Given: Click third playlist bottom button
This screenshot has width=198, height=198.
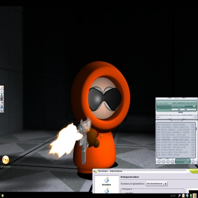Looking at the screenshot, I should [168, 161].
